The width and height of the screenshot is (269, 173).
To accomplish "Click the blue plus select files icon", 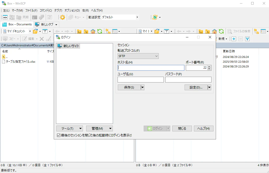I will pos(234,39).
